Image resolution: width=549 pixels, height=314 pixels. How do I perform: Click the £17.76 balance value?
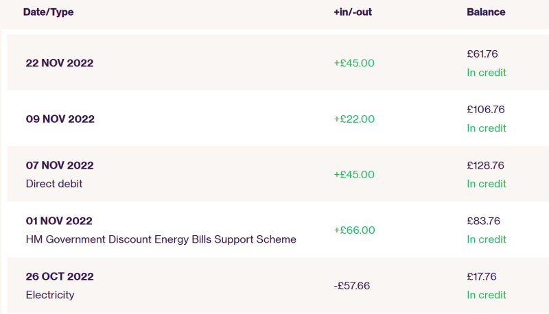point(482,276)
